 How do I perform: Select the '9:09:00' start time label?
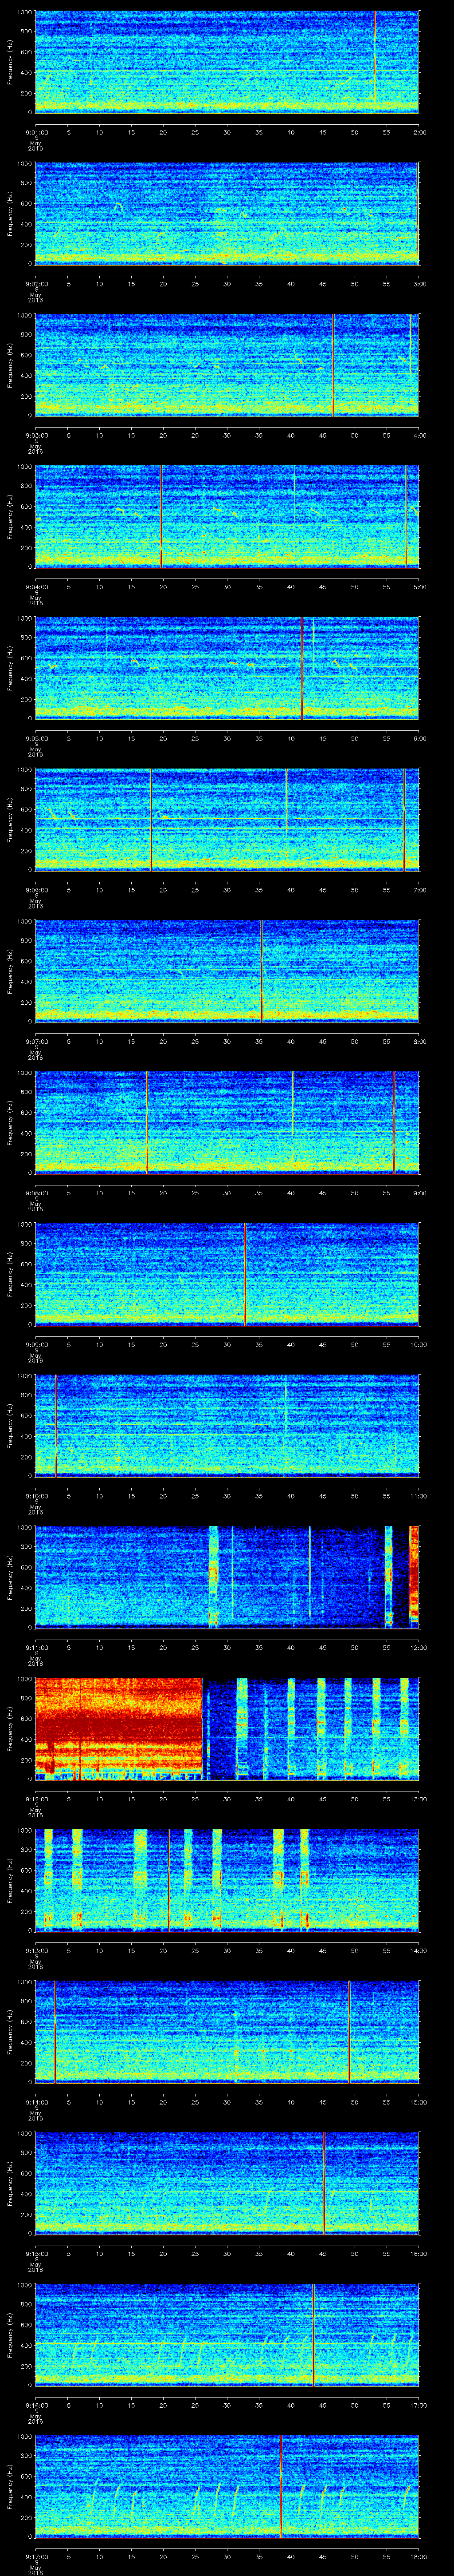[36, 1344]
